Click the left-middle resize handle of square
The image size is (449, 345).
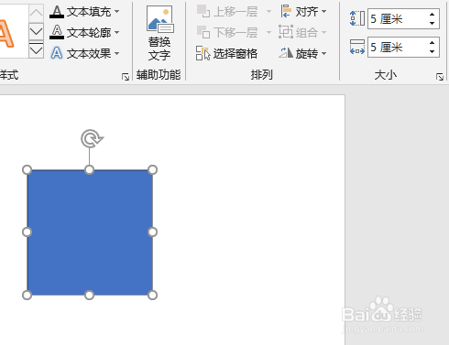point(27,232)
